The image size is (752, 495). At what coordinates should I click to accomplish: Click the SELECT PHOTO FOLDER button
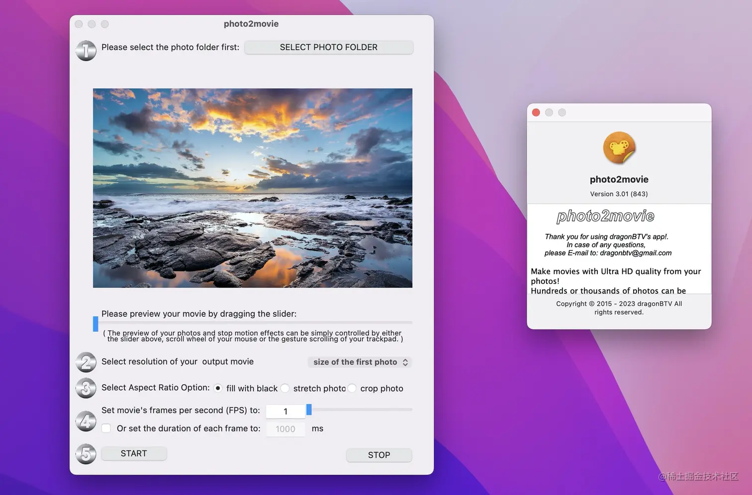pyautogui.click(x=329, y=47)
